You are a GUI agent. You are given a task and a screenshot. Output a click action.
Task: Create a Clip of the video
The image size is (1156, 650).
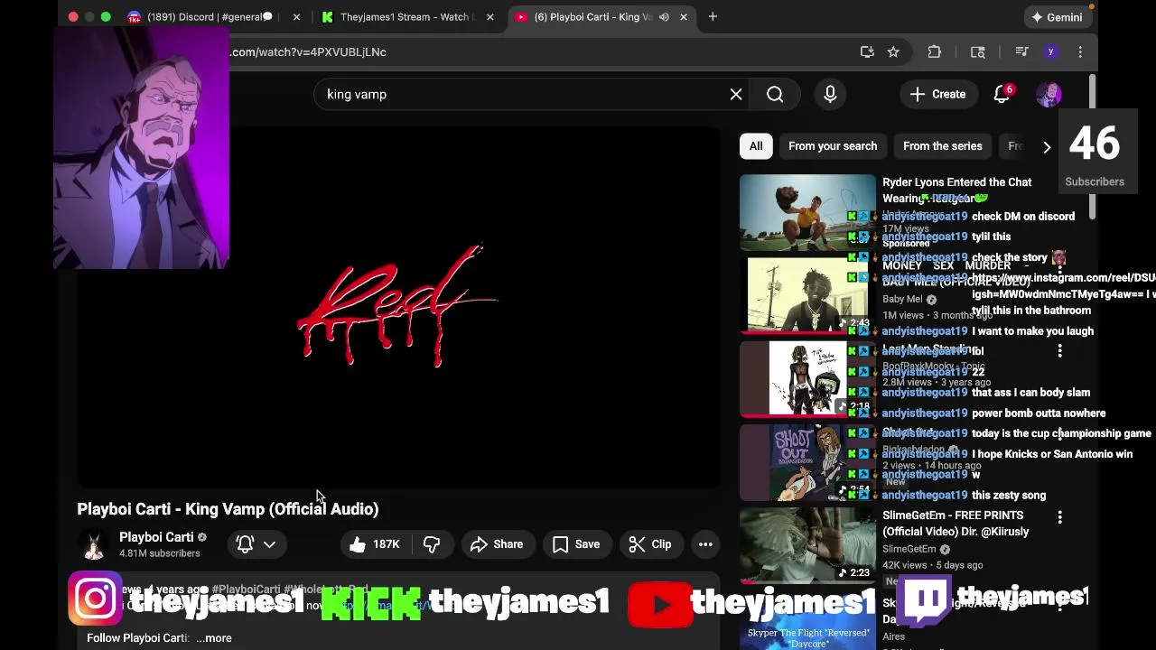650,543
